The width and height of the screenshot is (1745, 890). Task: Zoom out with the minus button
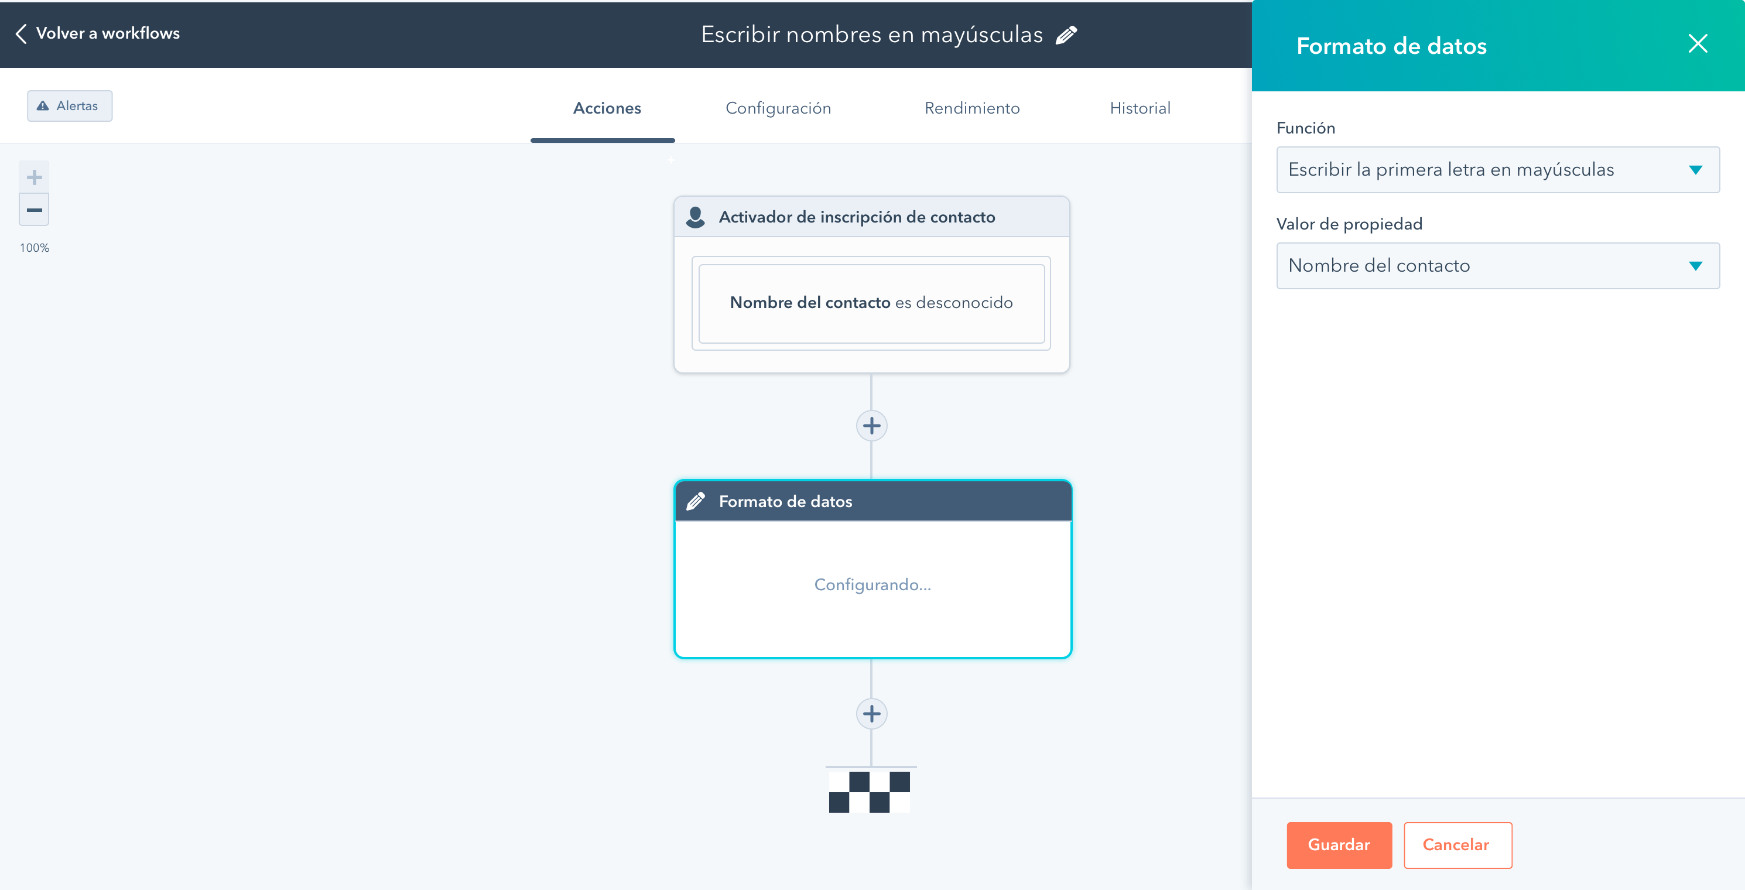point(34,210)
